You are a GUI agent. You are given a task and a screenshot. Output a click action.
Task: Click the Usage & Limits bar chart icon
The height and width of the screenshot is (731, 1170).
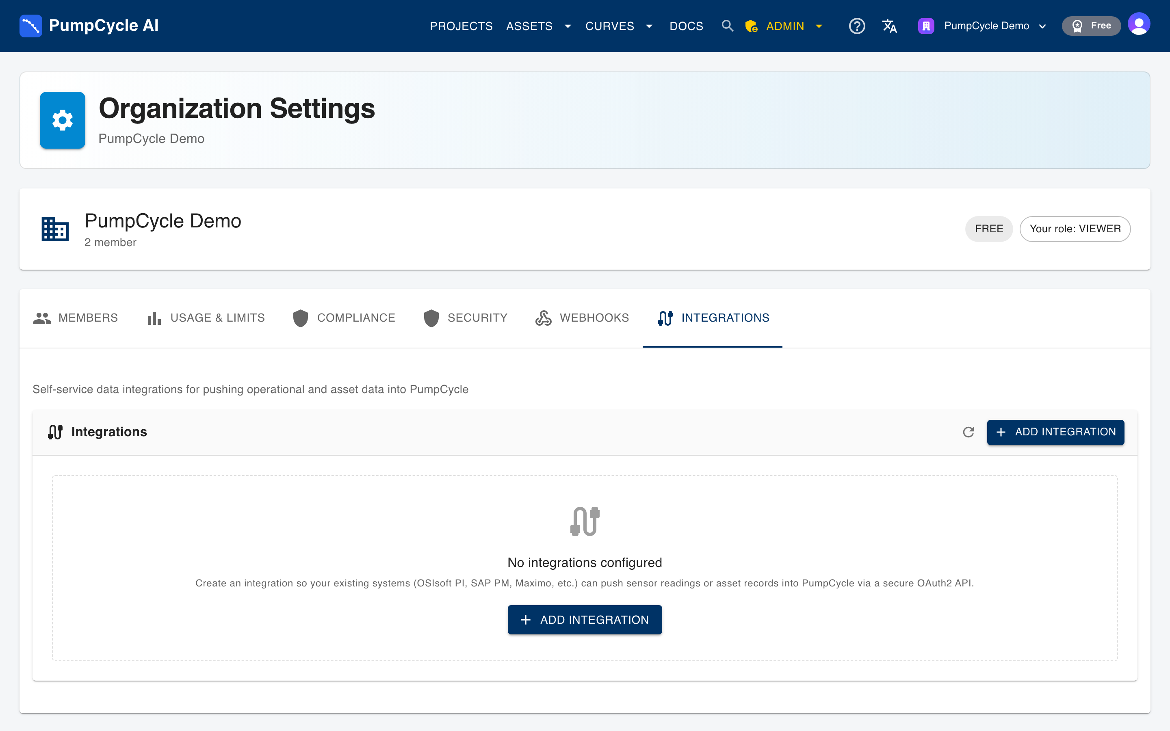click(154, 318)
